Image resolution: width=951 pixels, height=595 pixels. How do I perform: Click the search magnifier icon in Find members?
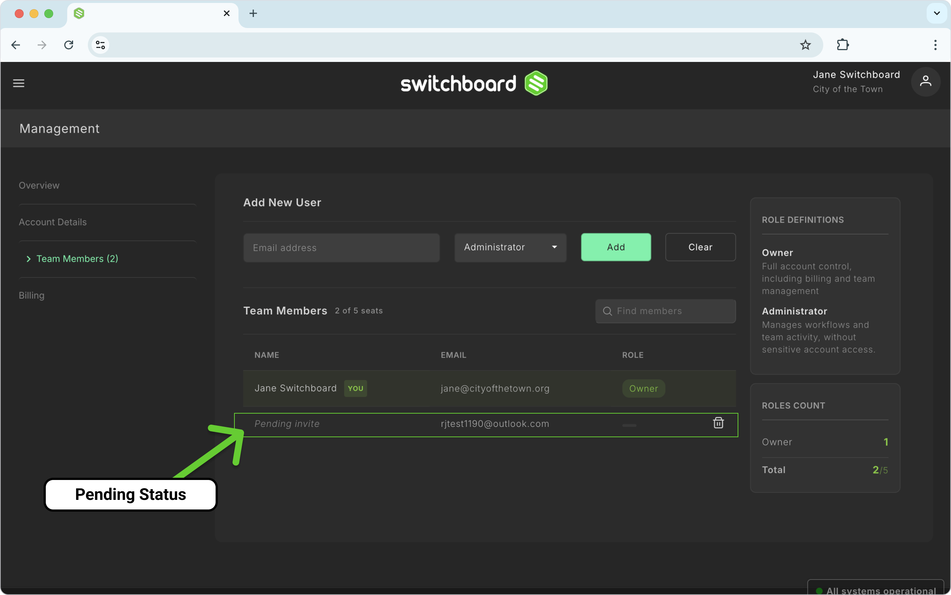607,311
